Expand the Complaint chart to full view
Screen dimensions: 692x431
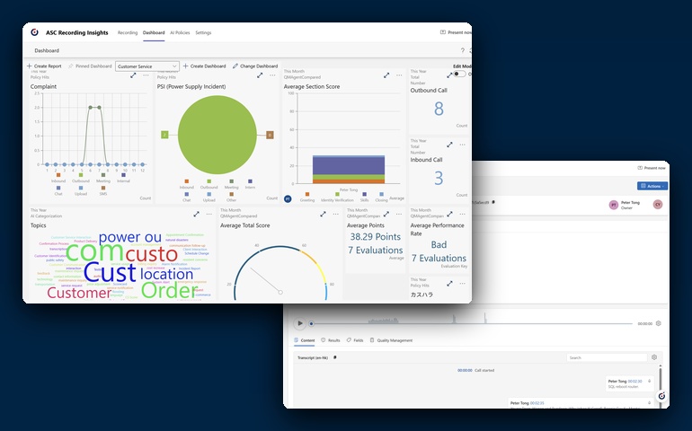[133, 75]
